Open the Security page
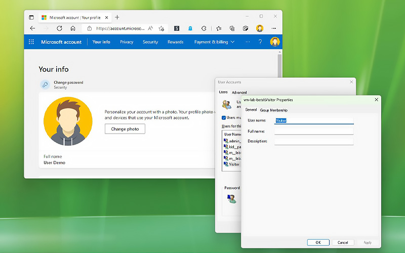Screen dimensions: 405x253 150,42
